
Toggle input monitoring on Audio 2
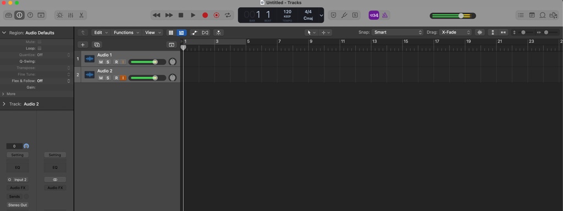[123, 78]
